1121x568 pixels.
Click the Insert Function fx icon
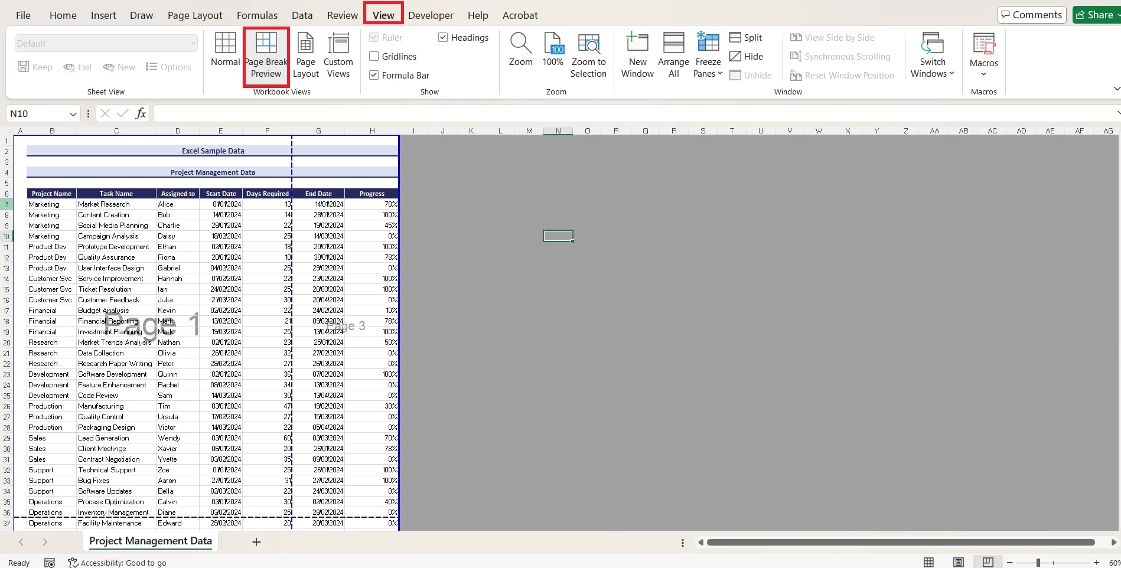(141, 113)
